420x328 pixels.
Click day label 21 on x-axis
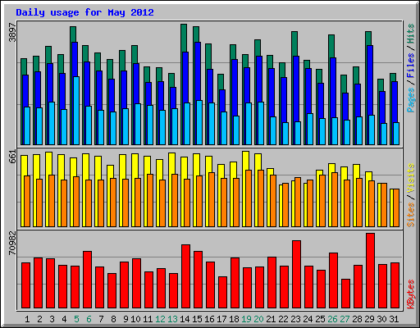coord(271,319)
